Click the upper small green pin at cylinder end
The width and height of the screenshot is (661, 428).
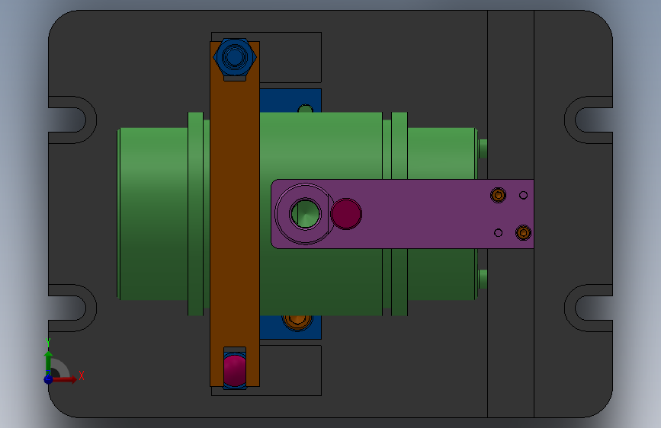coord(483,149)
